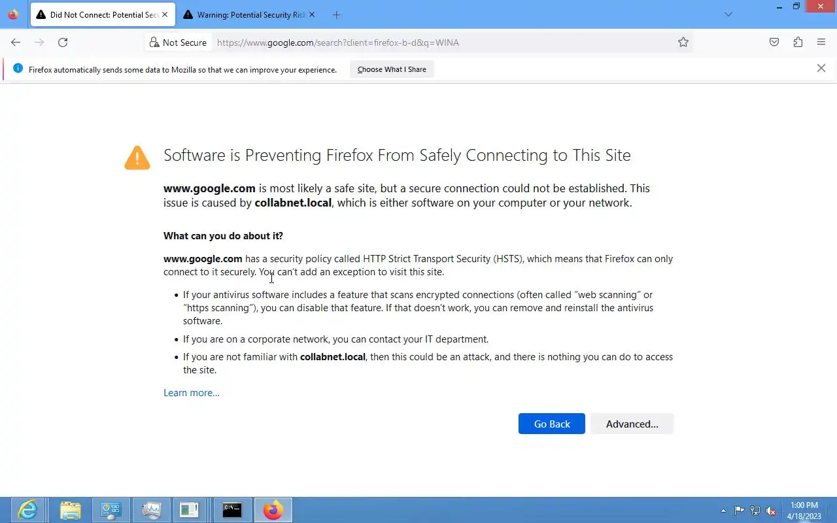Go back using the back arrow
This screenshot has width=837, height=523.
16,42
